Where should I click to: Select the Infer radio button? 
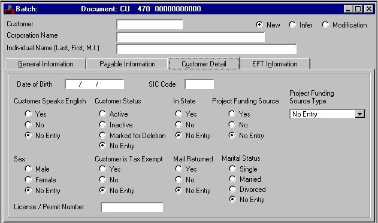tap(292, 25)
